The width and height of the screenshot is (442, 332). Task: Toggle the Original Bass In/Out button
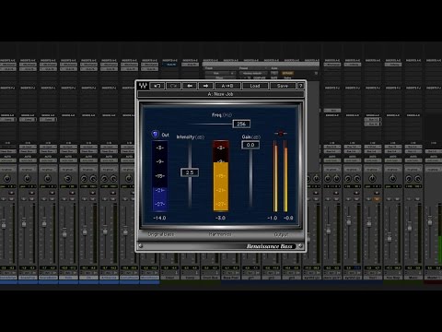point(156,134)
